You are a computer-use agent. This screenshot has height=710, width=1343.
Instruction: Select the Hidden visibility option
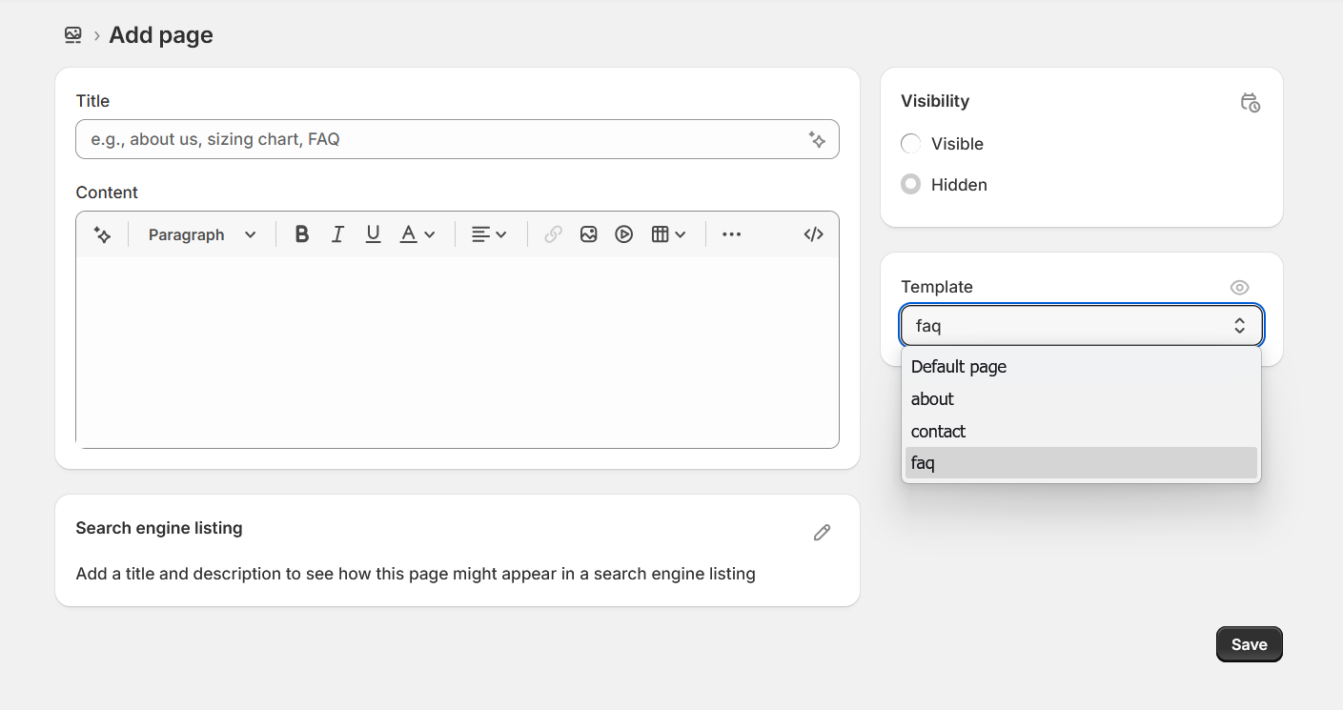(910, 184)
